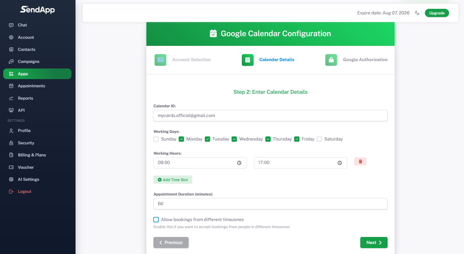Open AI Settings in sidebar
This screenshot has height=254, width=464.
[x=37, y=179]
